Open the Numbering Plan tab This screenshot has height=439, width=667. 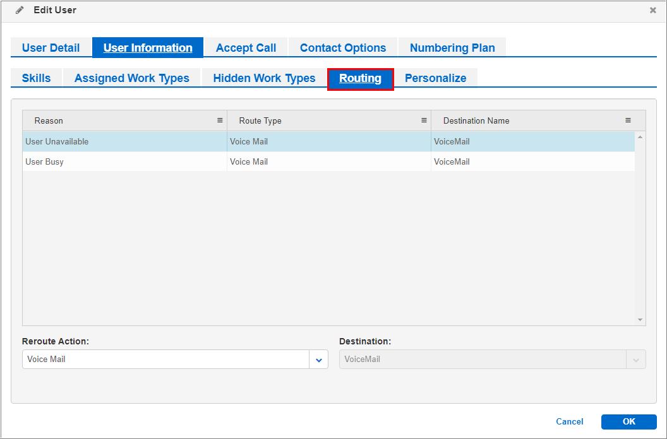click(452, 47)
